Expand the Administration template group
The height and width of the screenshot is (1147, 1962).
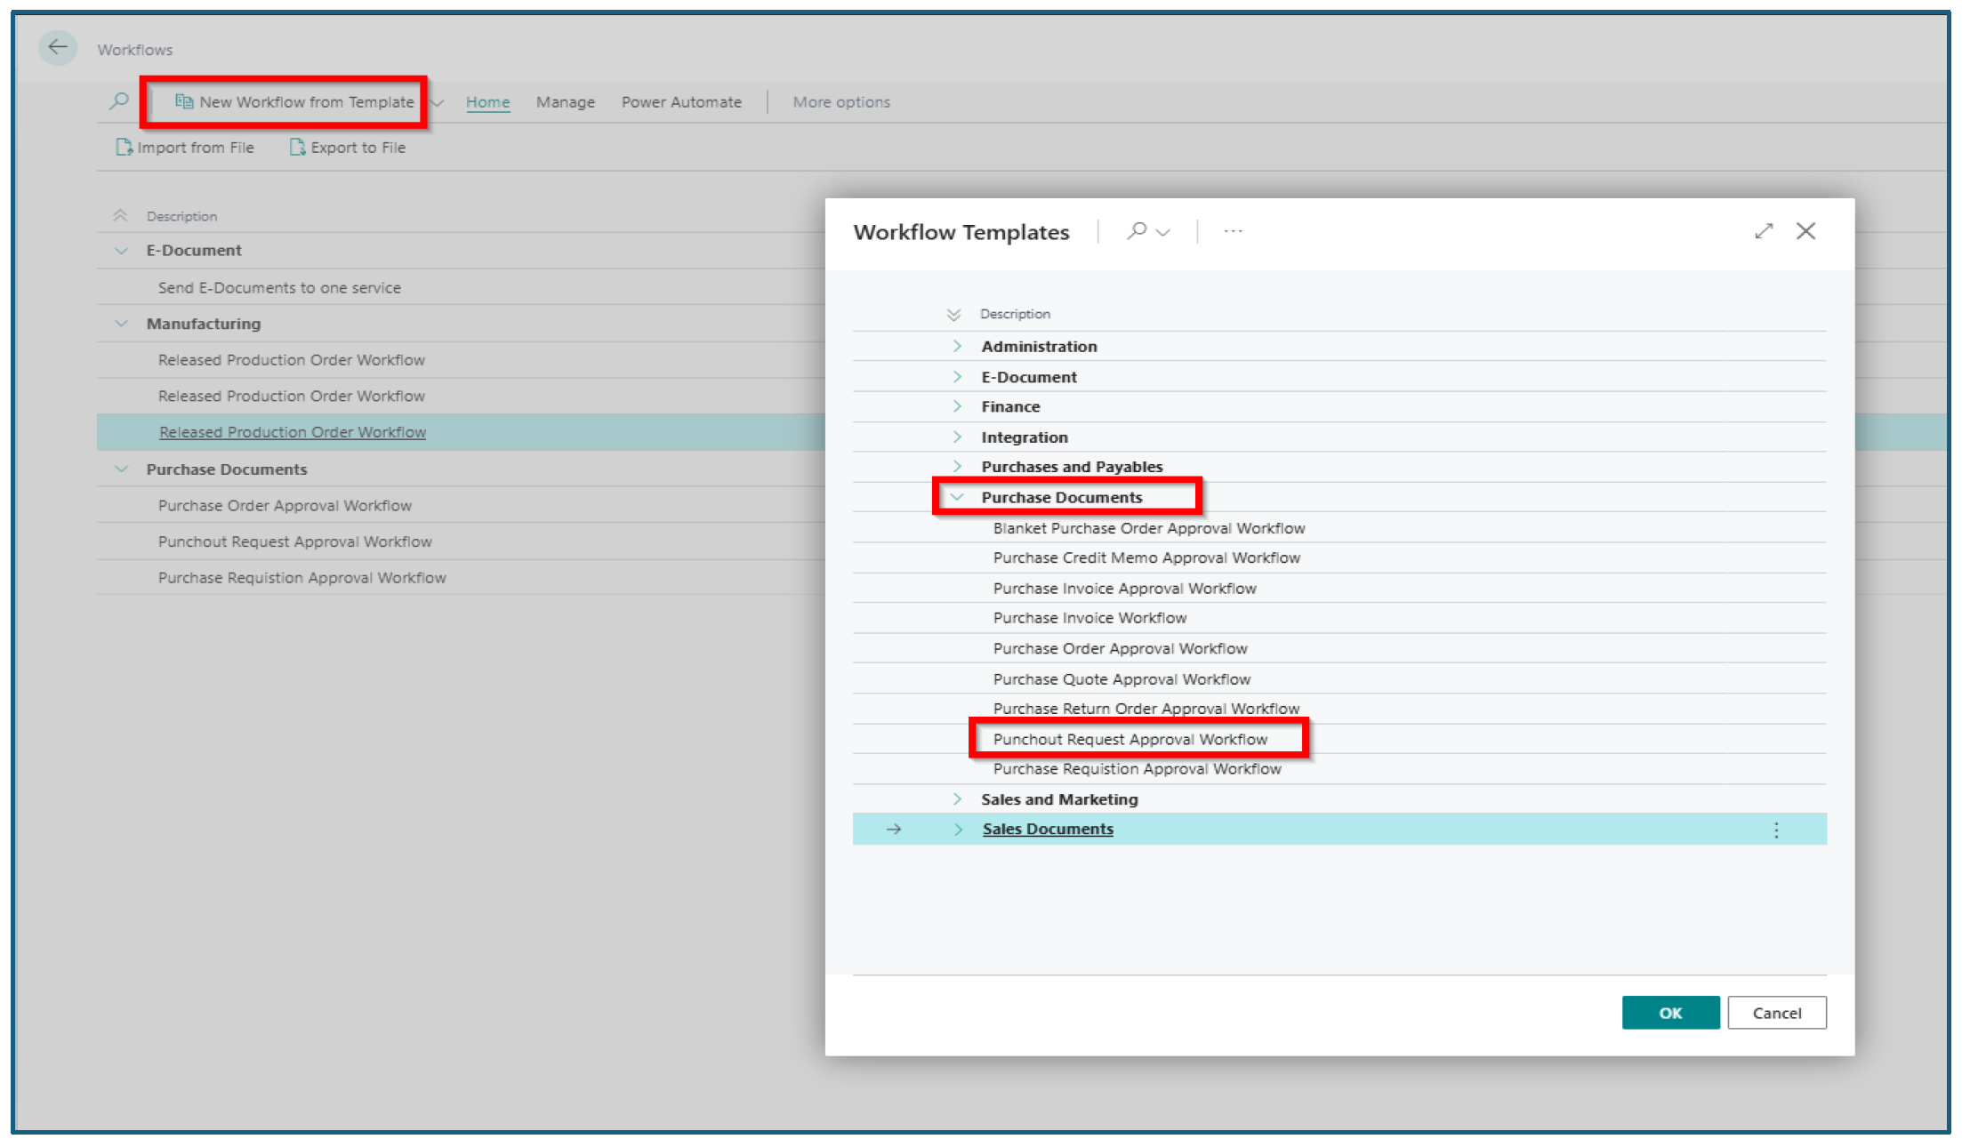tap(957, 346)
